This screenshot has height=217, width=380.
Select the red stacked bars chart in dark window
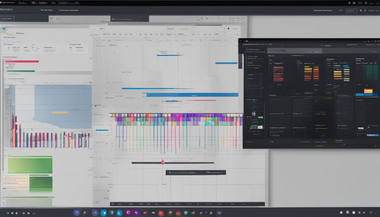tap(278, 73)
